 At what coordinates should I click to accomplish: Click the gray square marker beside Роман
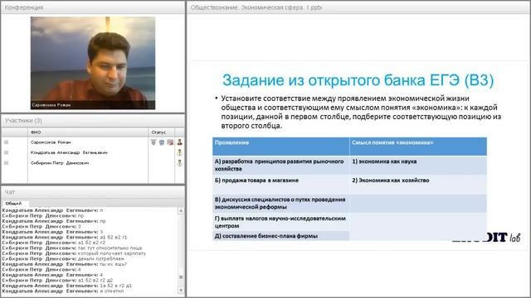(x=6, y=142)
